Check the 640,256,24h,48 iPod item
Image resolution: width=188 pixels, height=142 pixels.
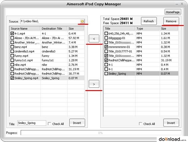pos(106,33)
